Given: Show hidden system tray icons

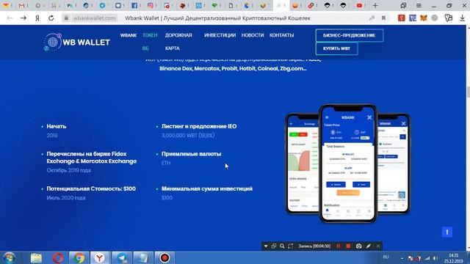Looking at the screenshot, I should 402,258.
